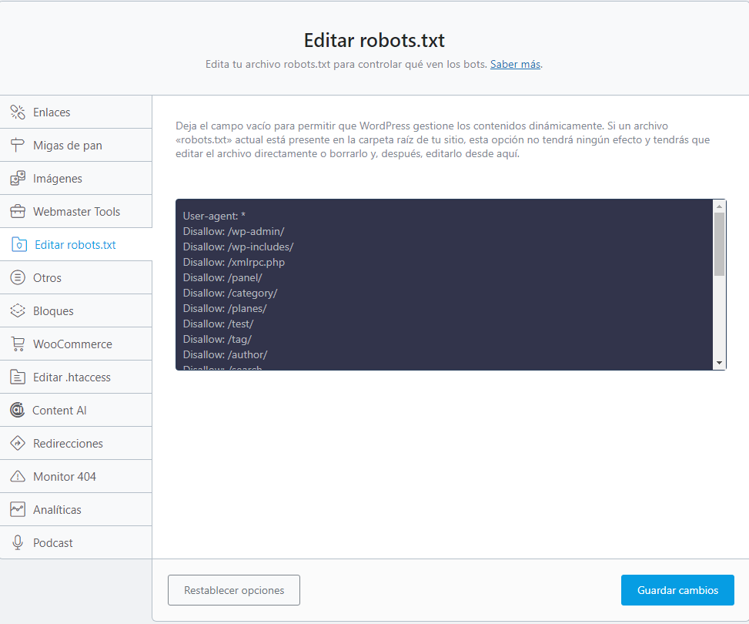The image size is (749, 624).
Task: Click the textarea scroll-down arrow
Action: [719, 363]
